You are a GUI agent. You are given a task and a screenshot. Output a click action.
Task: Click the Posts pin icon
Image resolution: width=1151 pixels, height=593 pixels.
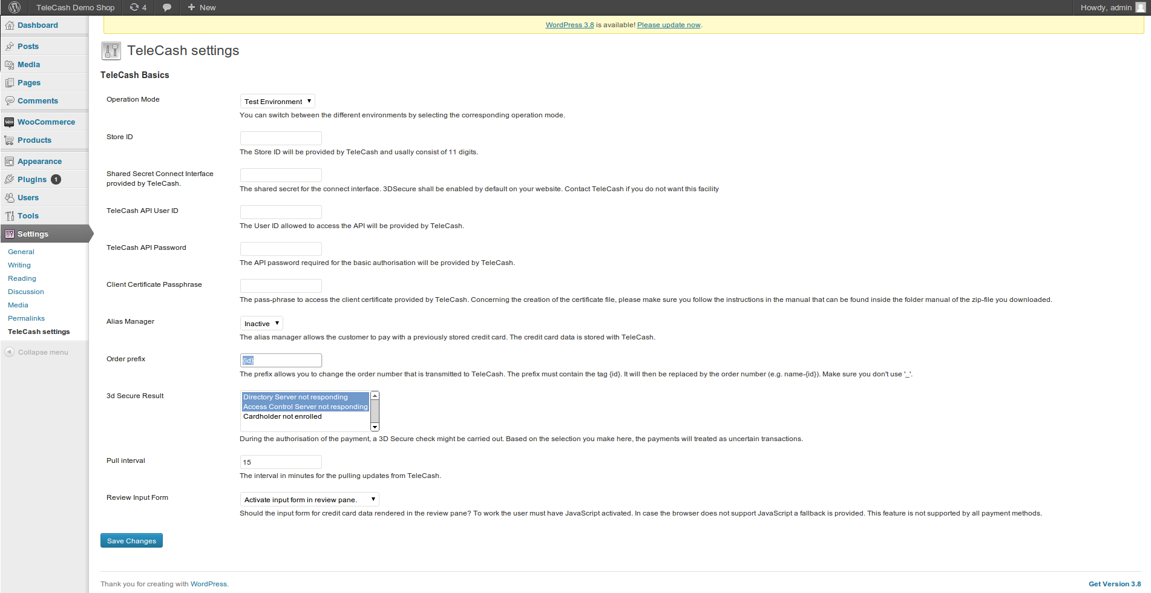tap(10, 47)
